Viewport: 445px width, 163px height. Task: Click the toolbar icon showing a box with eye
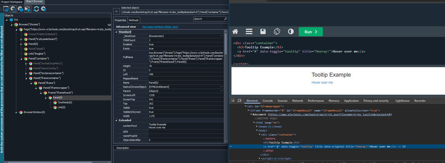(x=28, y=8)
